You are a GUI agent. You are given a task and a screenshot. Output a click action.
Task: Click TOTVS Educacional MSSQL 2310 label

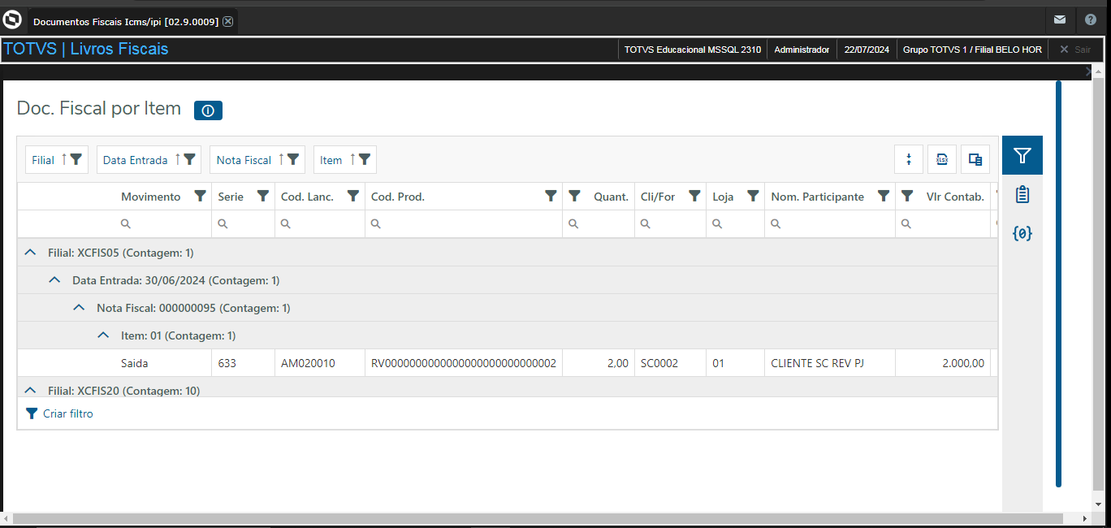click(x=693, y=50)
